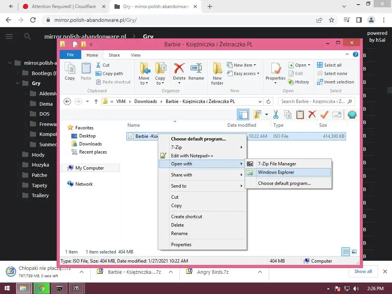The image size is (392, 294).
Task: Click volume speaker icon in system tray
Action: [356, 289]
